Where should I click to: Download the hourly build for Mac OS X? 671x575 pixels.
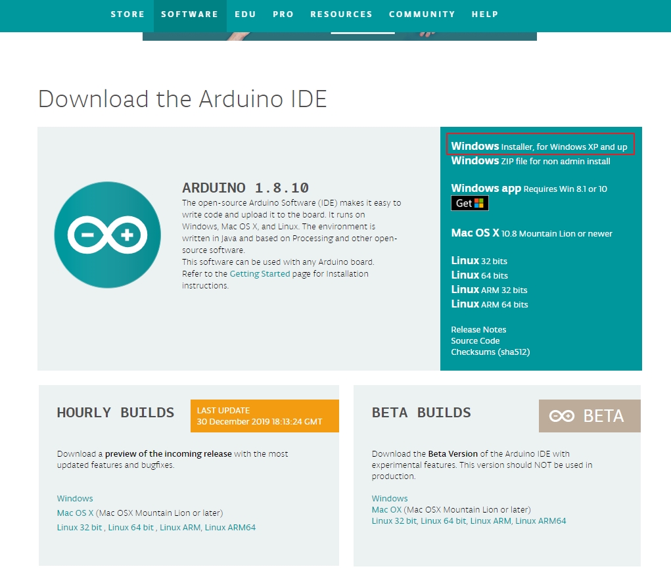75,513
